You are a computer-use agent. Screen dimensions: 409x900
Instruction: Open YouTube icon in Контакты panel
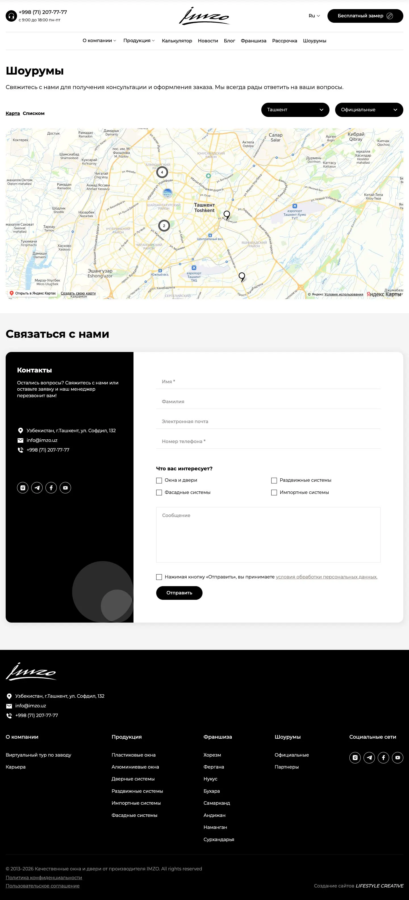tap(65, 488)
